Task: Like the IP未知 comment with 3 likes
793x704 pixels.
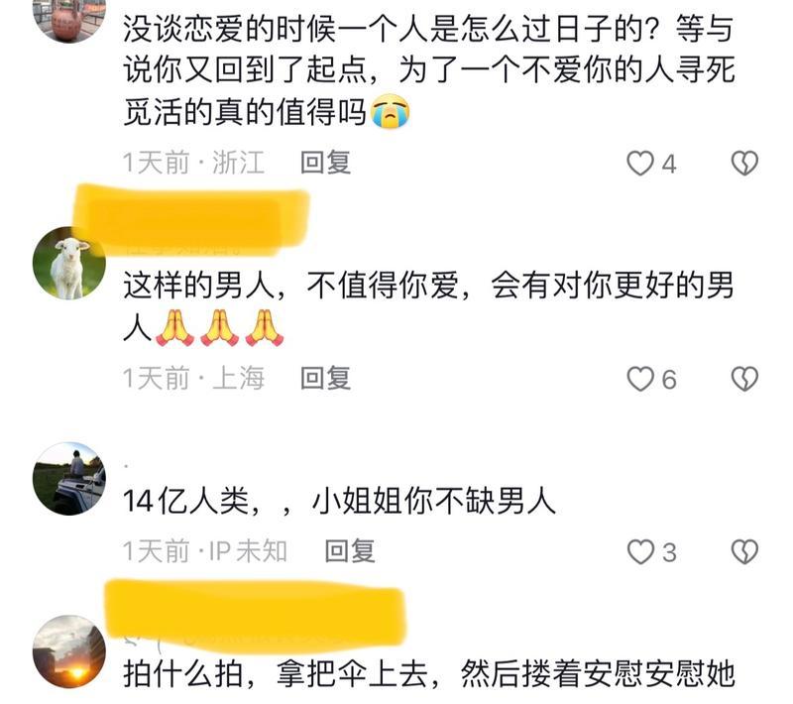Action: (x=640, y=551)
